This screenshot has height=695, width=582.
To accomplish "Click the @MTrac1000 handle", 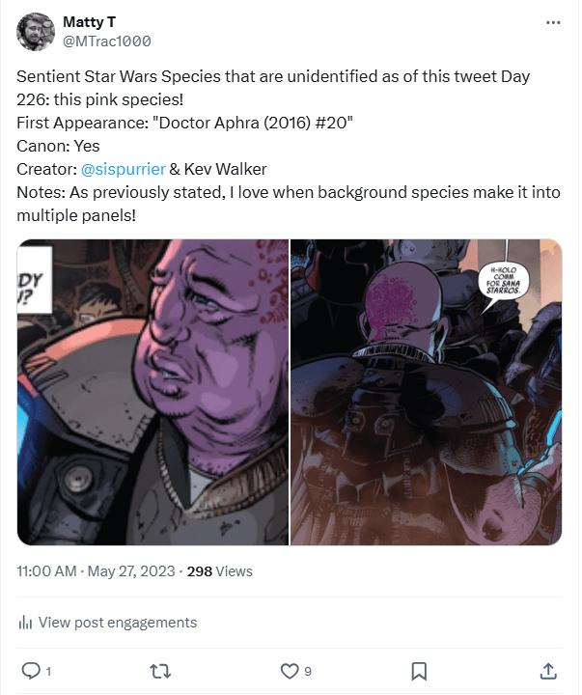I will pos(106,42).
